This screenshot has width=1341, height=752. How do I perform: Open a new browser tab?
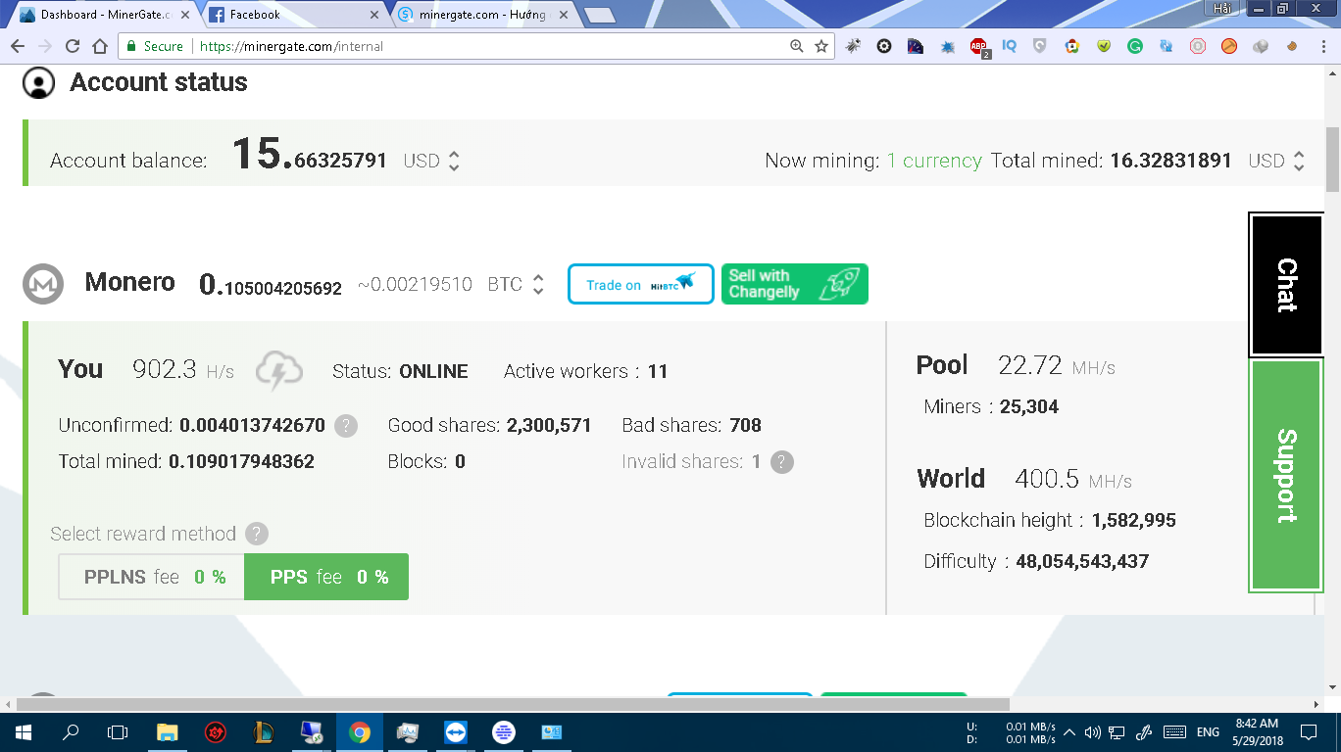(599, 15)
